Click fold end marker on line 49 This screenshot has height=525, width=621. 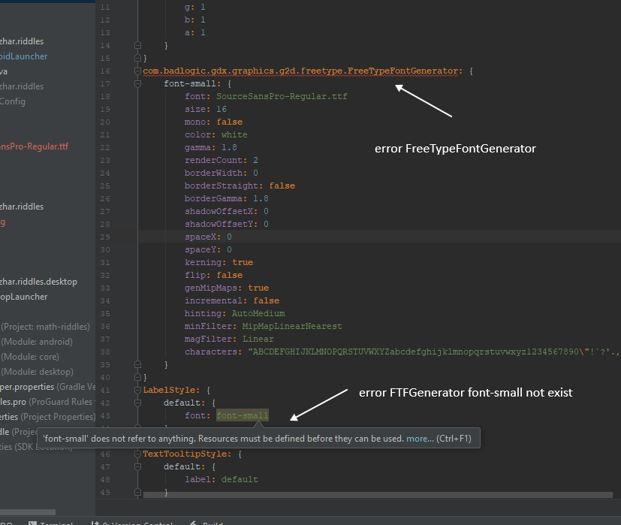pyautogui.click(x=138, y=492)
